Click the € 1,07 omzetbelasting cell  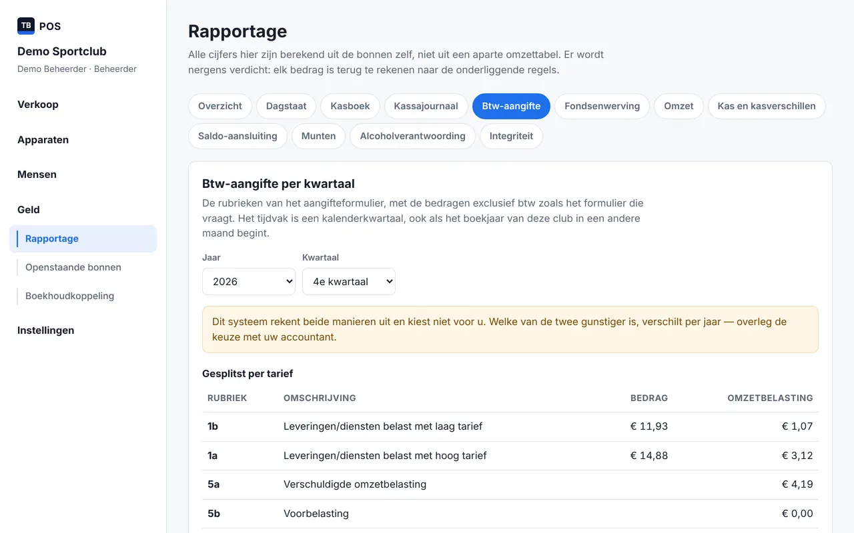(797, 426)
